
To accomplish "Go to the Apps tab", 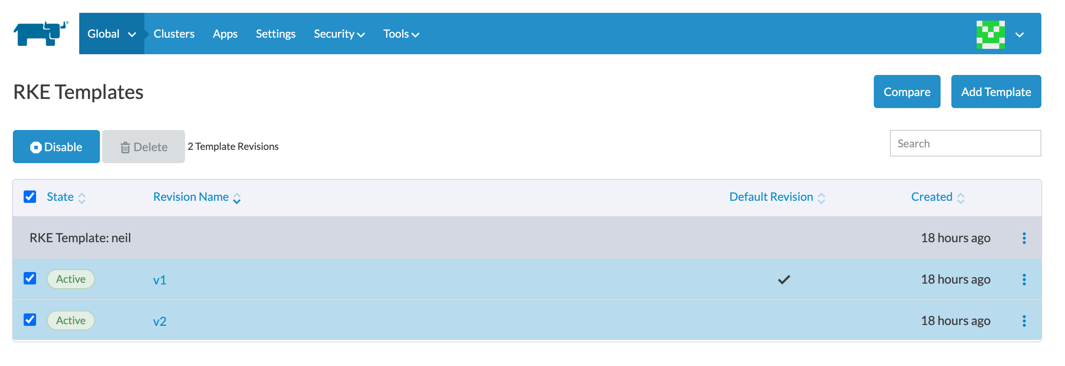I will coord(225,34).
